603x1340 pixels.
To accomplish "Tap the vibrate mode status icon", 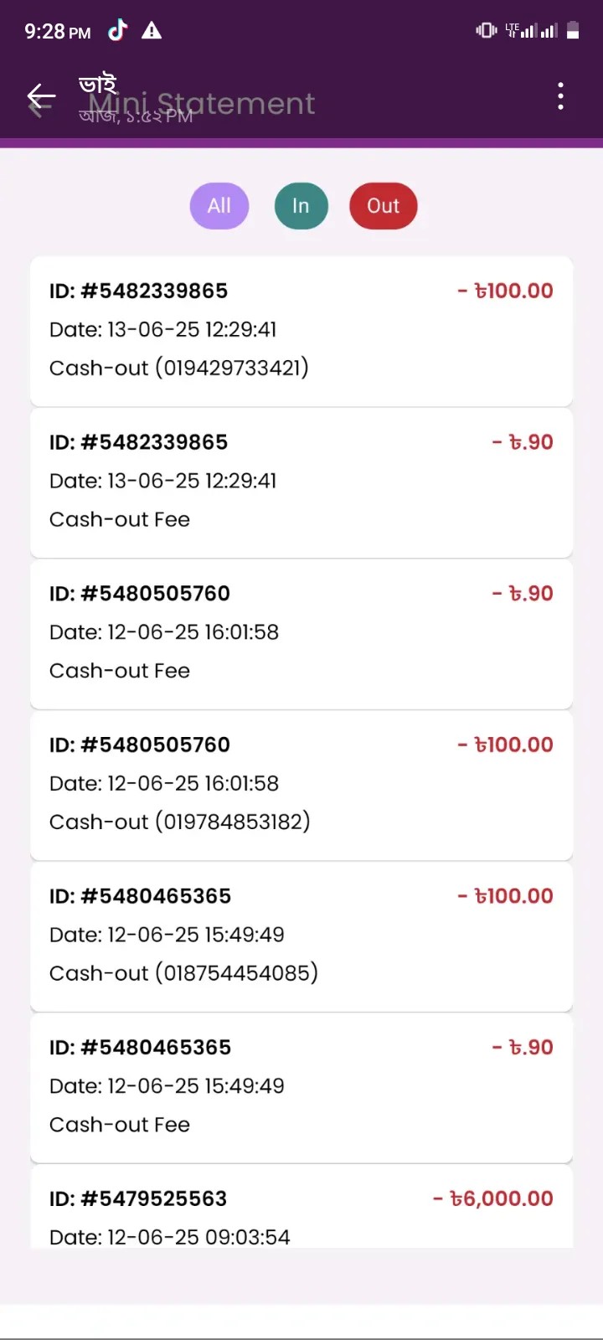I will click(487, 31).
